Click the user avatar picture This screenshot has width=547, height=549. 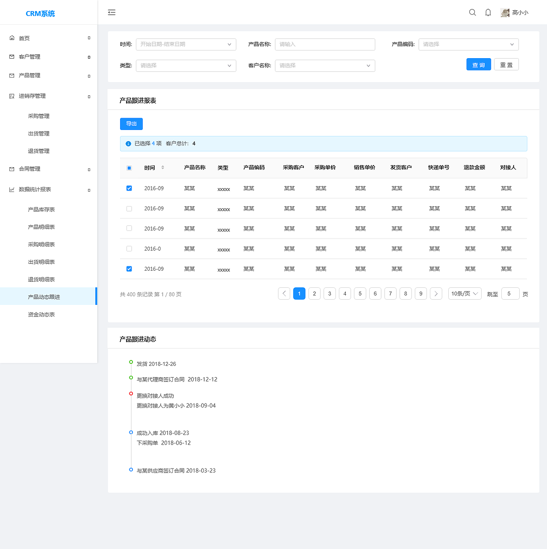point(505,12)
